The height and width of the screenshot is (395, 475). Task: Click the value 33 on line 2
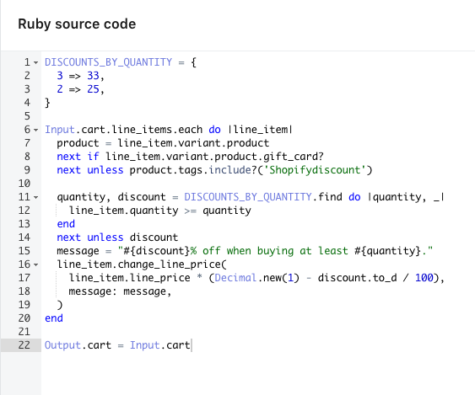(x=94, y=76)
